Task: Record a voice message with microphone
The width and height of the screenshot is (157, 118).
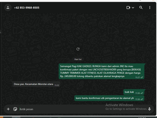Action: (149, 109)
